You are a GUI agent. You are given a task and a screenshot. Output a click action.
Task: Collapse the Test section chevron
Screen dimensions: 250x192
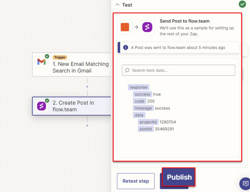click(x=117, y=5)
